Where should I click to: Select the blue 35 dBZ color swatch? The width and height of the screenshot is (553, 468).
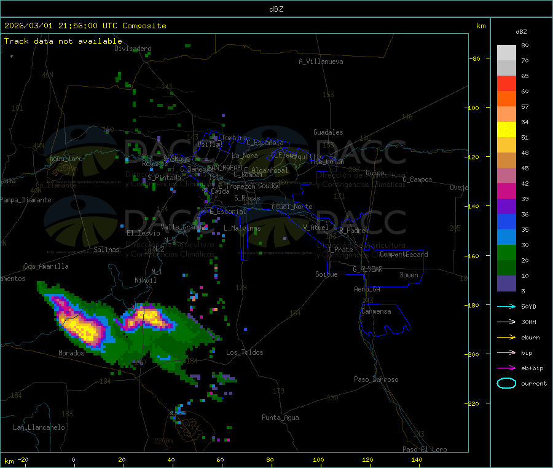(506, 221)
